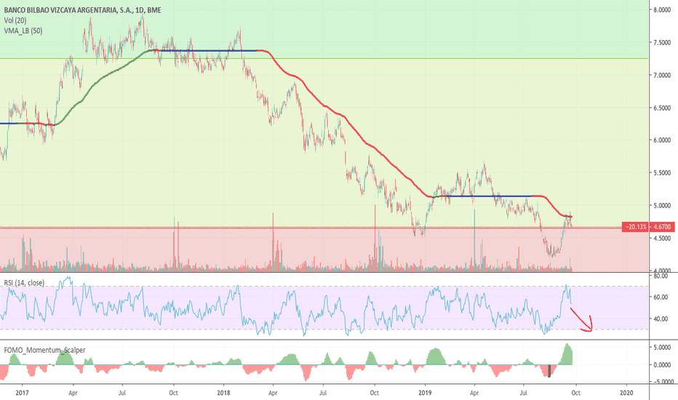Select the Vol (20) indicator label
Viewport: 678px width, 400px height.
[15, 20]
